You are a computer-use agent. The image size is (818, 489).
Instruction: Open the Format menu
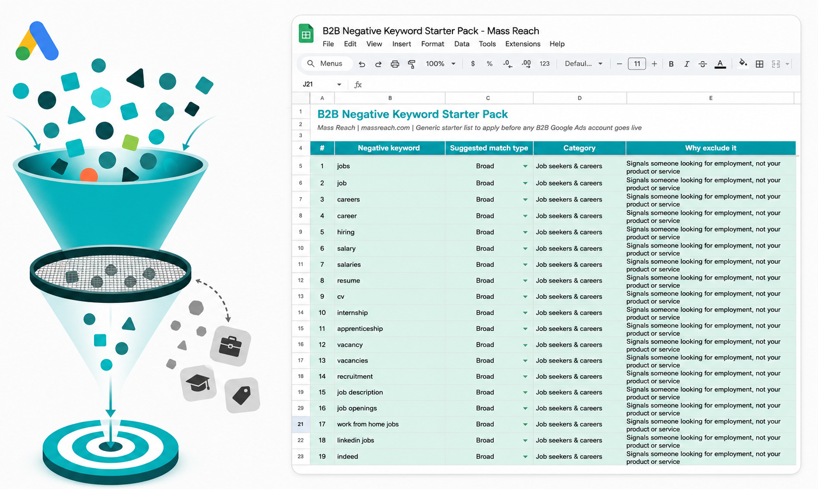[x=433, y=44]
